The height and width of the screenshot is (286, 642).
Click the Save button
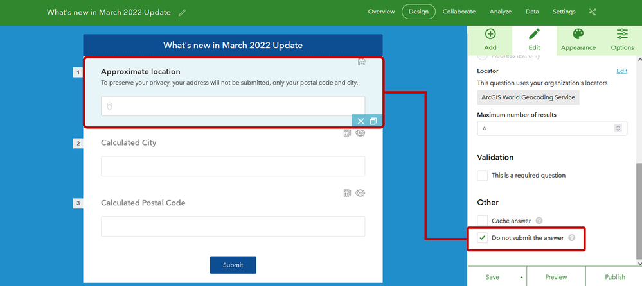(x=492, y=276)
